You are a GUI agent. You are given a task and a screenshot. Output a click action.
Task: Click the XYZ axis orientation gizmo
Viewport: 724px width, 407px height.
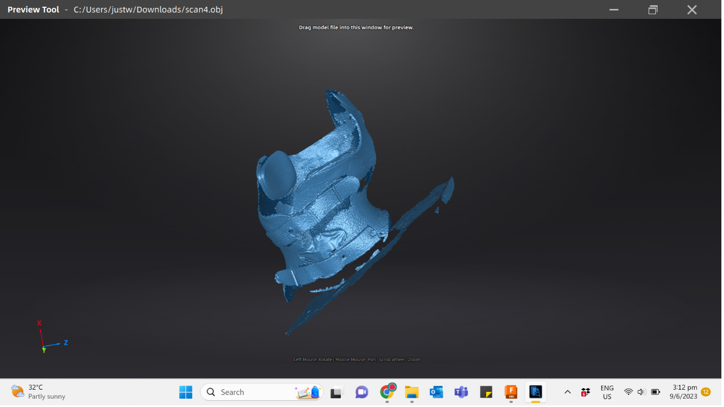pyautogui.click(x=52, y=337)
